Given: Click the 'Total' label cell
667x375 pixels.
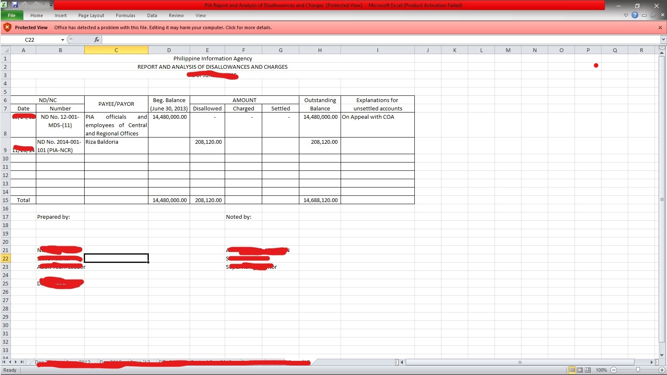Looking at the screenshot, I should click(x=23, y=200).
